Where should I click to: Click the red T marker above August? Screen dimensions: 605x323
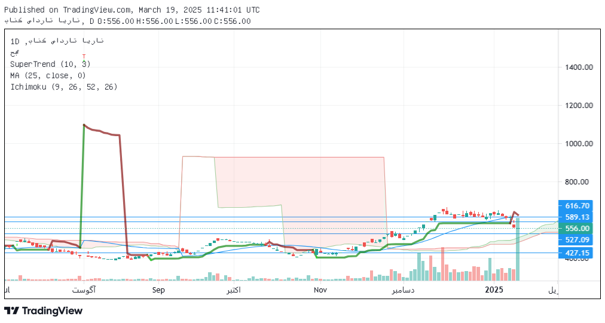tap(84, 57)
